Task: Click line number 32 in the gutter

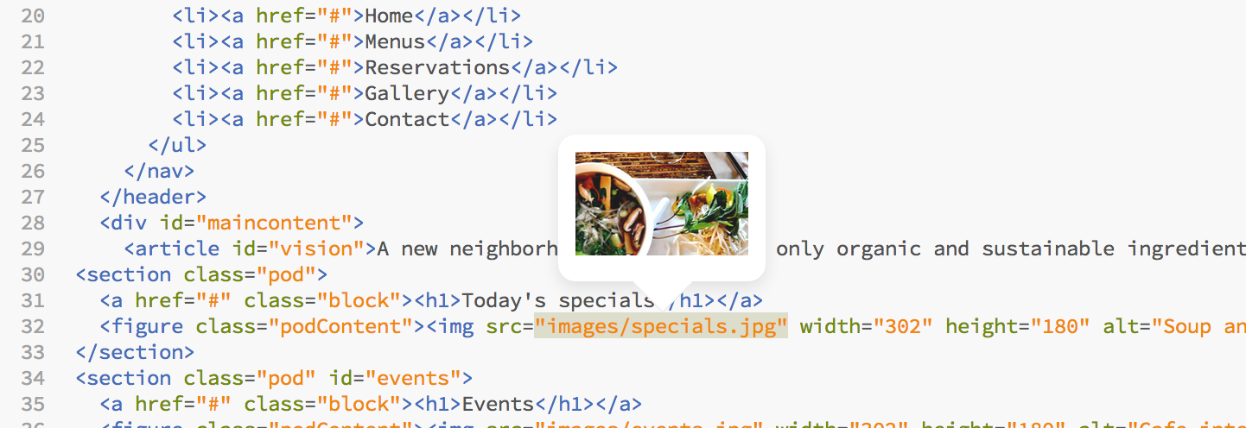Action: [31, 326]
